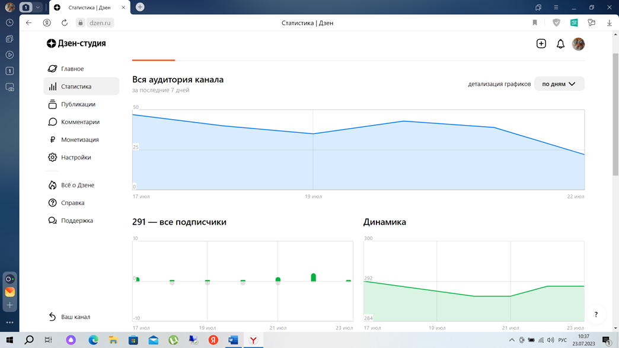Select the Вся аудитория канала heading
The width and height of the screenshot is (619, 348).
(178, 79)
